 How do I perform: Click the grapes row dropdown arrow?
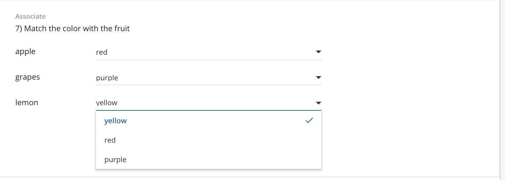[318, 78]
